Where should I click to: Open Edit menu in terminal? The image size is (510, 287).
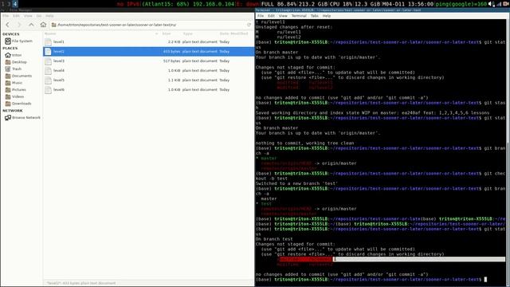[x=271, y=16]
